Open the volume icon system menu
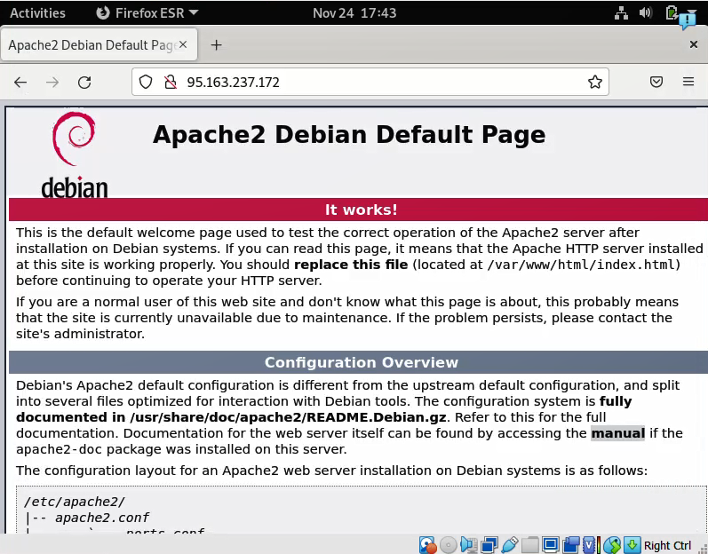 point(646,12)
